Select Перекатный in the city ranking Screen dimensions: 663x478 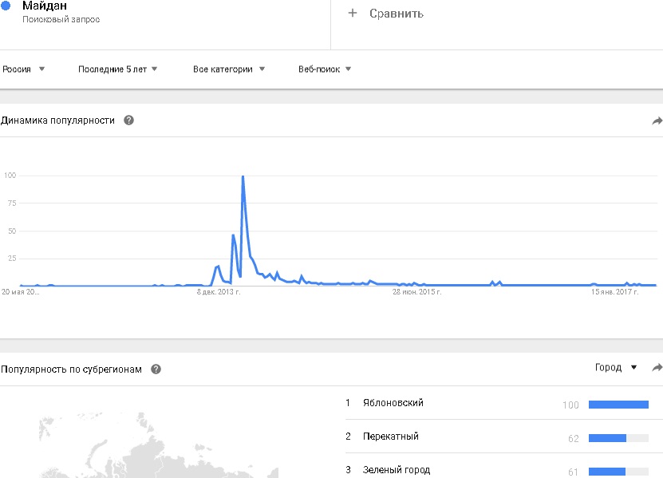coord(390,437)
